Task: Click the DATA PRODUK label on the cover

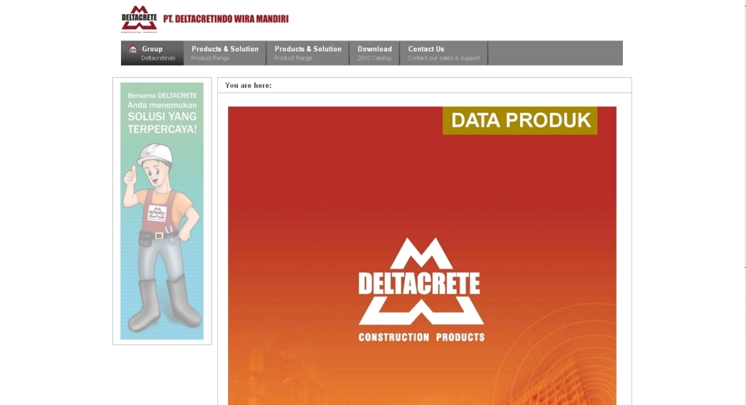Action: 520,121
